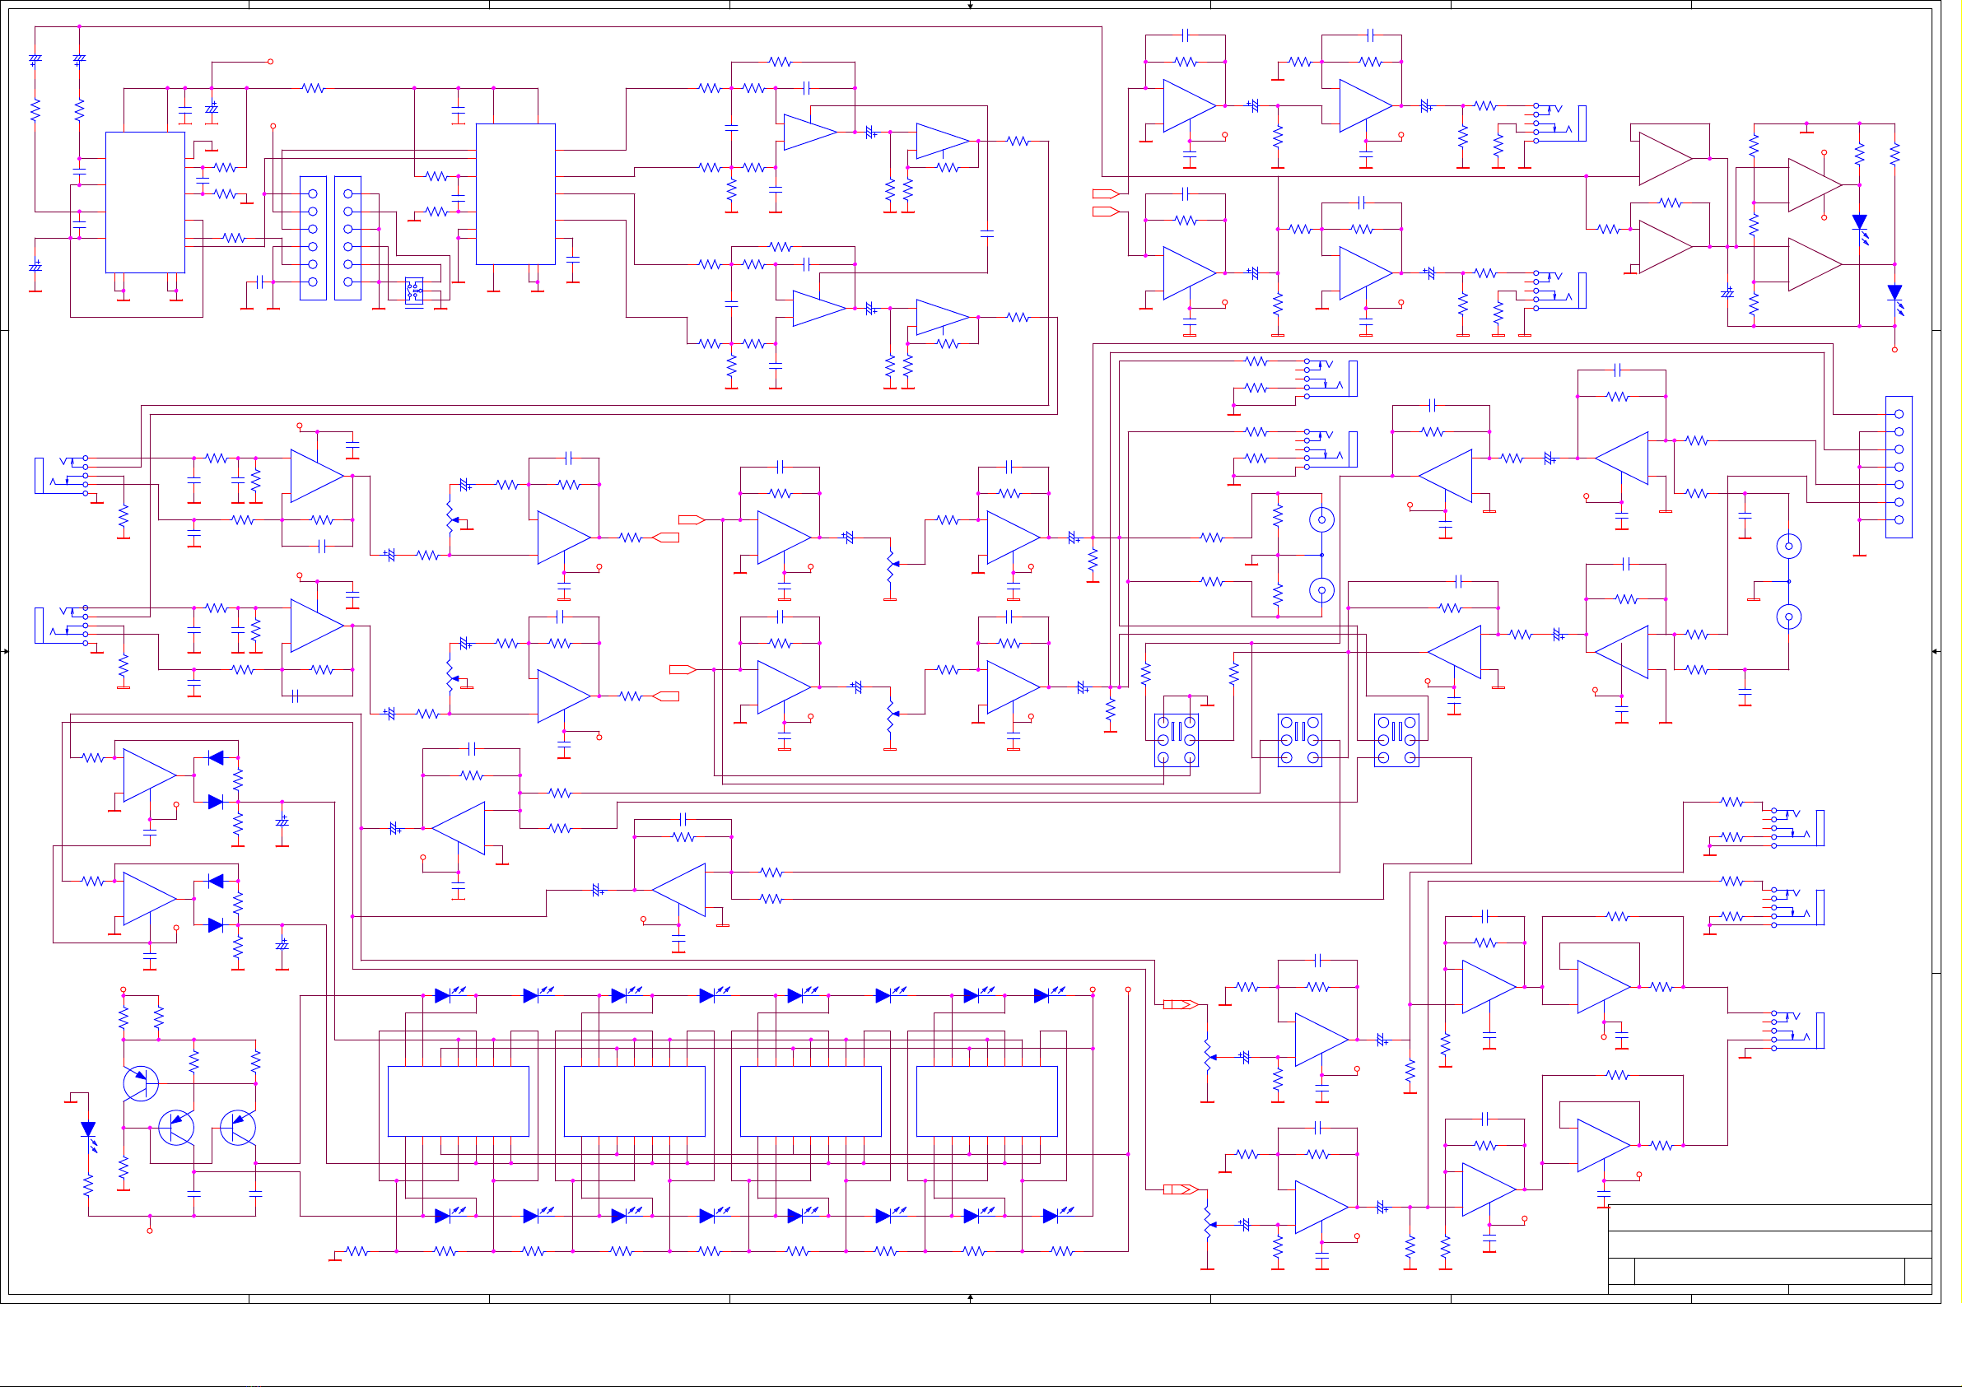
Task: Click the large IC rectangle in the top-left corner
Action: click(x=145, y=202)
